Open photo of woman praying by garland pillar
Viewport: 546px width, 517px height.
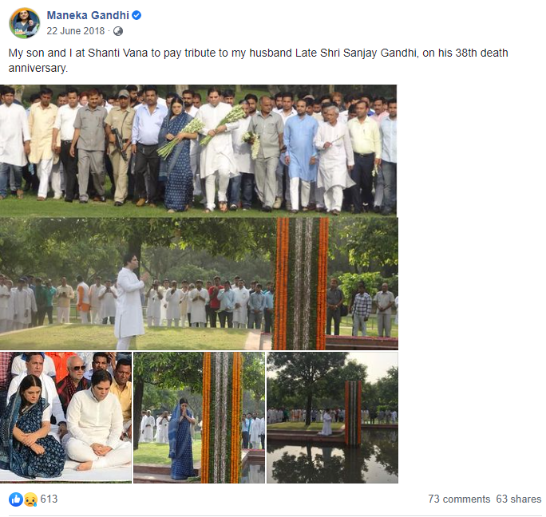(200, 417)
